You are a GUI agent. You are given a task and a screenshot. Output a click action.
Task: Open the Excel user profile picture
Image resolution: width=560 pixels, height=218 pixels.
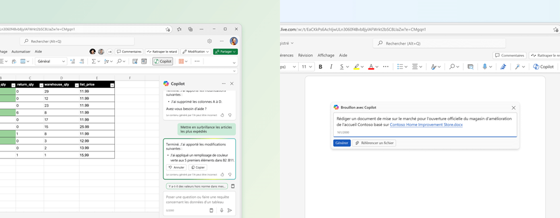pyautogui.click(x=233, y=41)
